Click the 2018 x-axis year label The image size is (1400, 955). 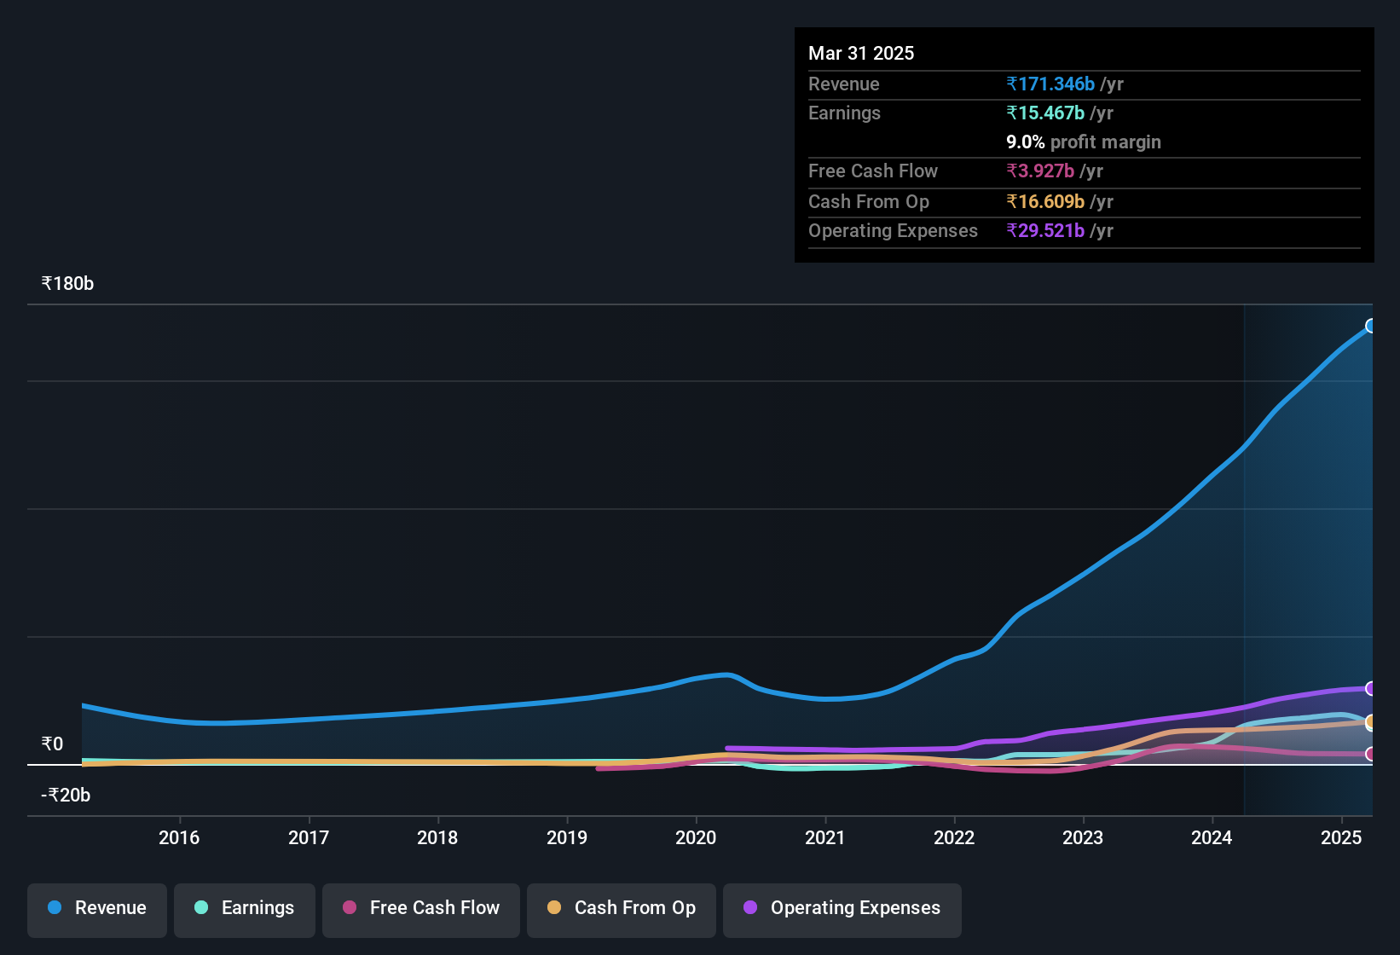pos(437,837)
